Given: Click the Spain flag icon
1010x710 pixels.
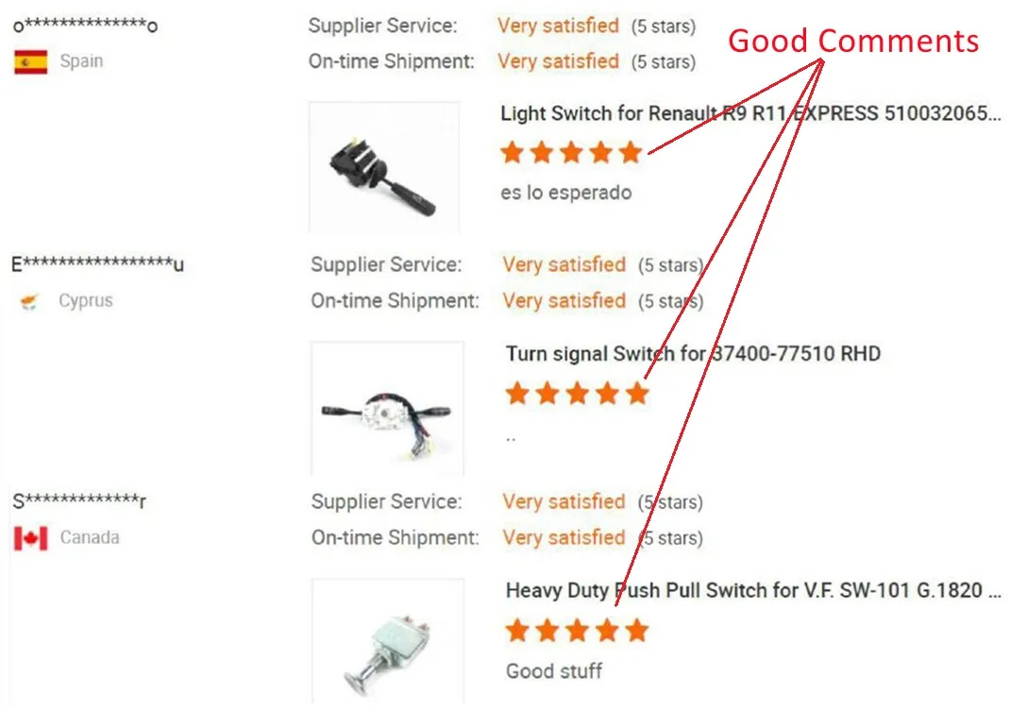Looking at the screenshot, I should tap(31, 62).
